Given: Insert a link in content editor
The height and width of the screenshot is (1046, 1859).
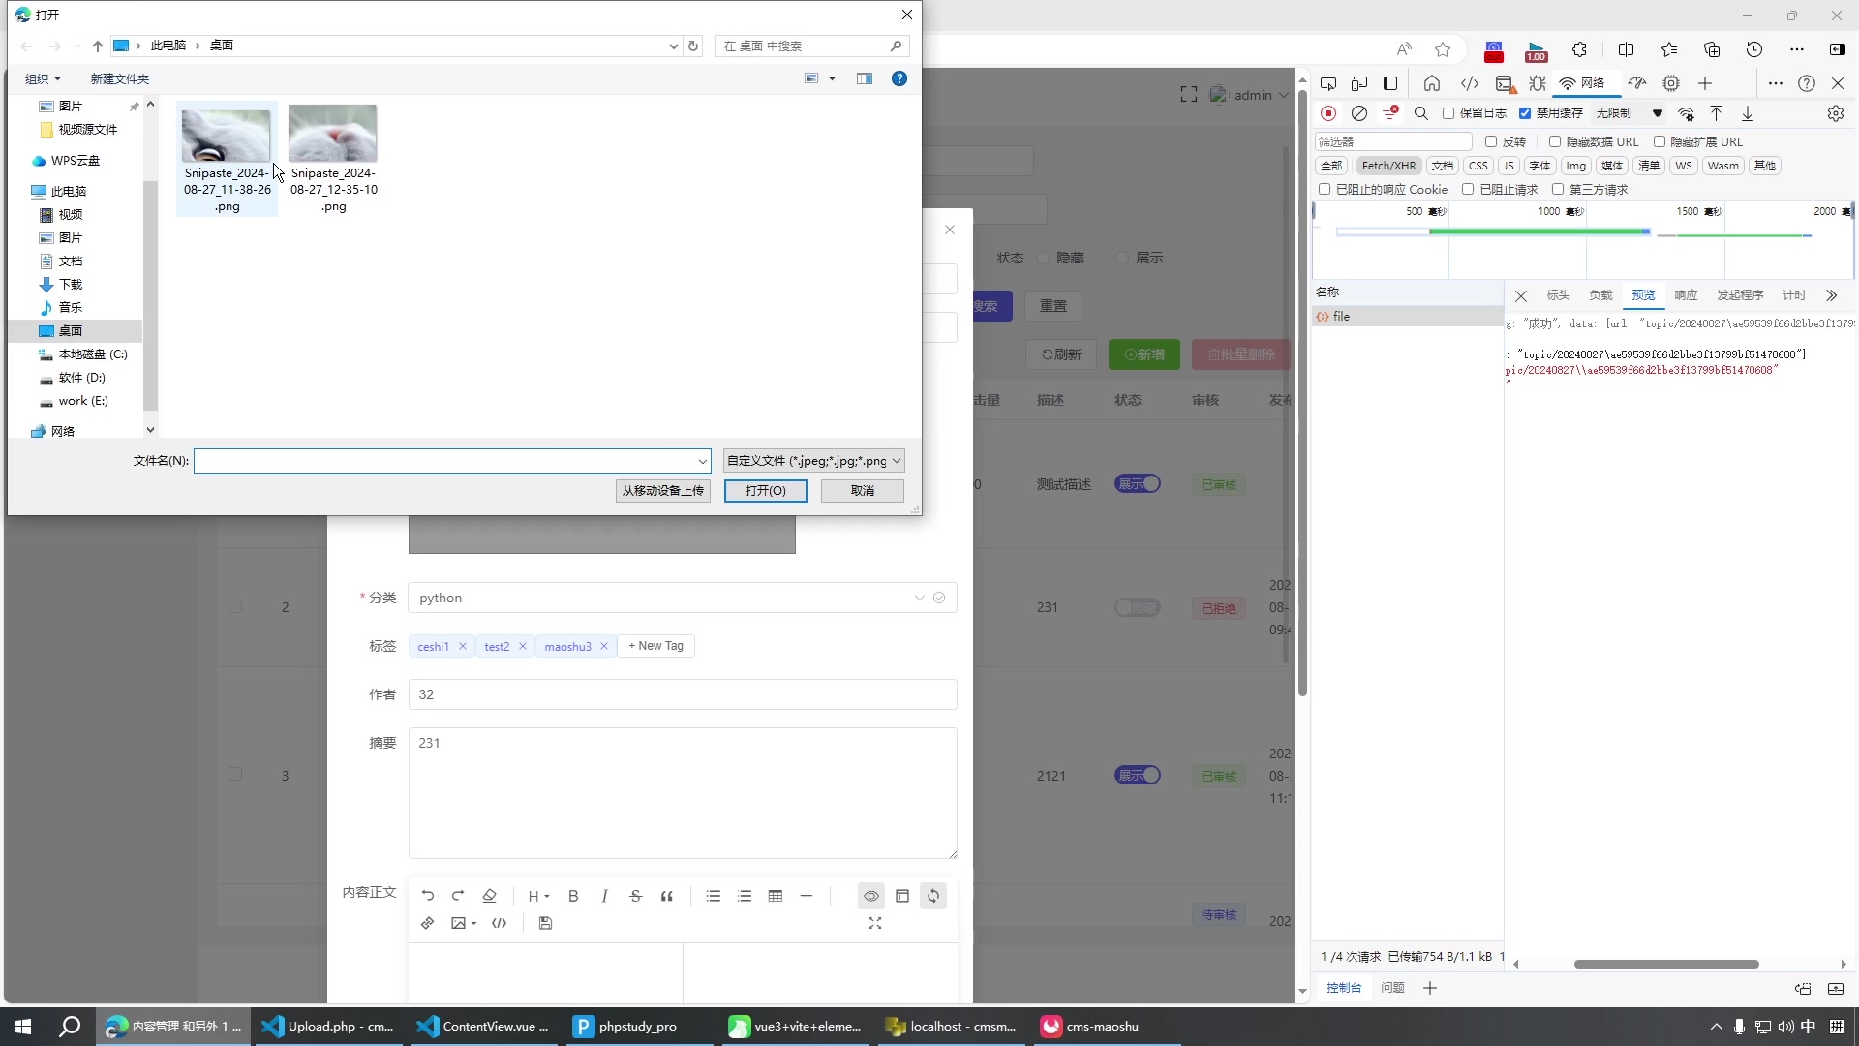Looking at the screenshot, I should pyautogui.click(x=428, y=923).
